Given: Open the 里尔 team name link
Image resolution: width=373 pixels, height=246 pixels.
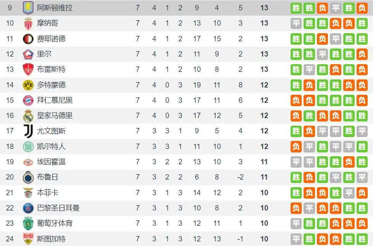Looking at the screenshot, I should [44, 54].
